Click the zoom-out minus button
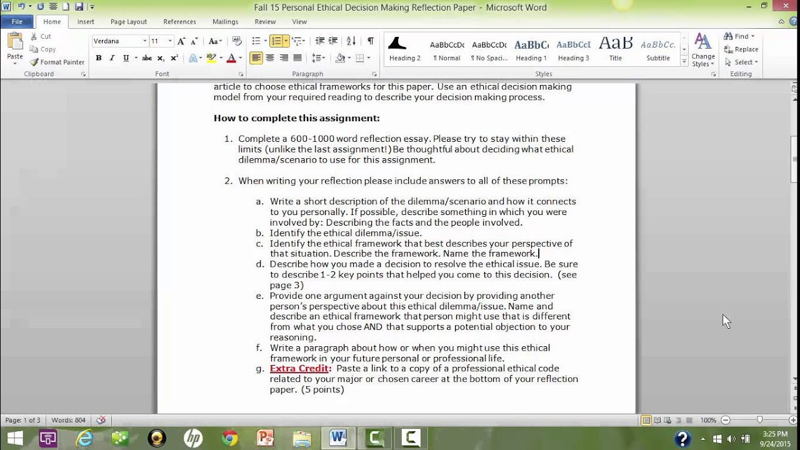Viewport: 800px width, 450px height. (x=725, y=420)
